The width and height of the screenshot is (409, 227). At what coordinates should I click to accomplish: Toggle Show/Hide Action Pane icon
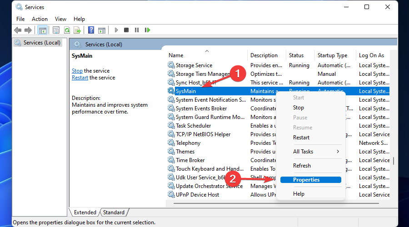tap(102, 30)
